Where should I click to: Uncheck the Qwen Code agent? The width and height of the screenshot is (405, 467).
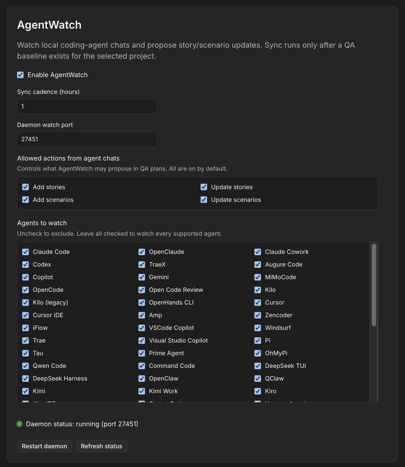[26, 366]
